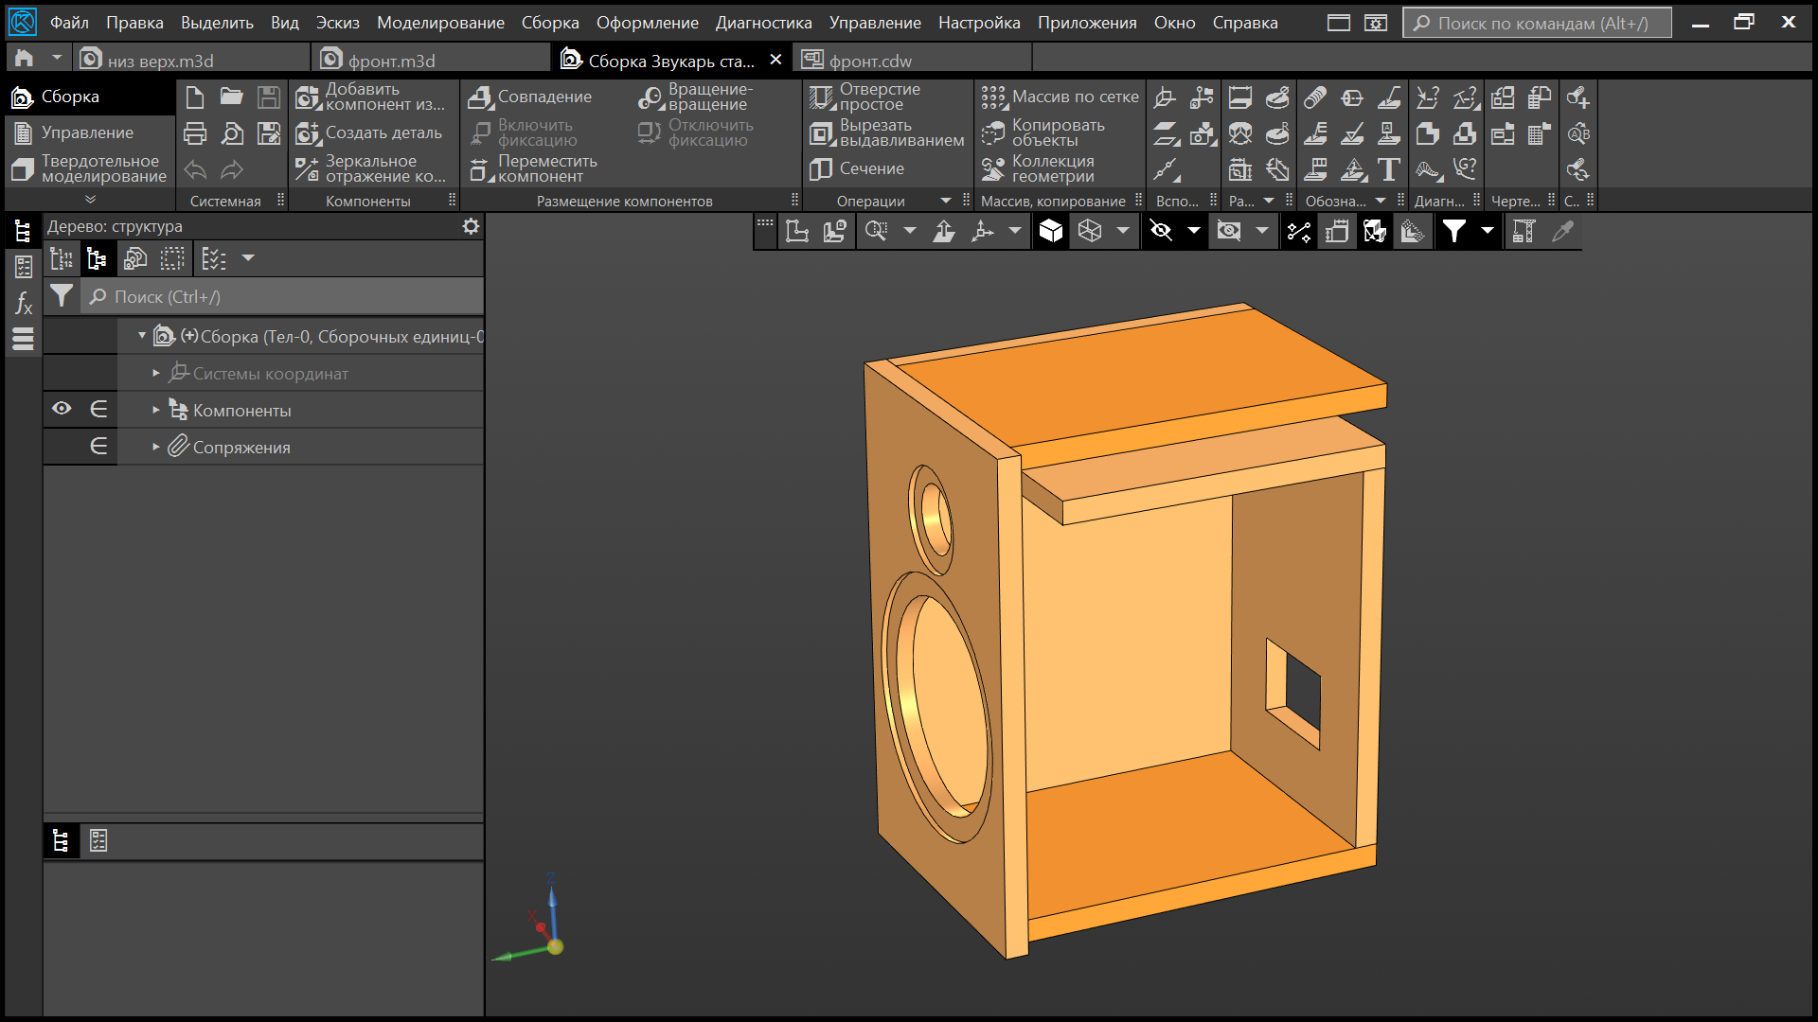Click the Coincidence mate icon

(x=481, y=97)
